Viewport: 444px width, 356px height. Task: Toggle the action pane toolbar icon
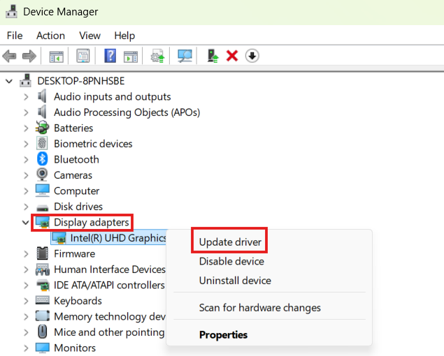pyautogui.click(x=131, y=56)
